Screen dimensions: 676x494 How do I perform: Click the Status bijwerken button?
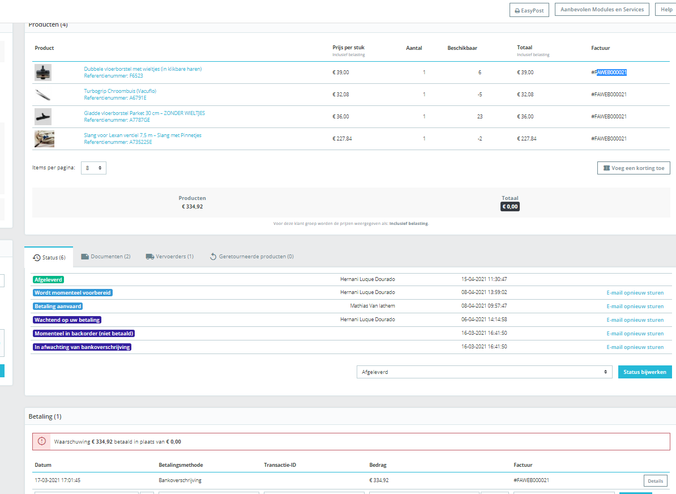click(x=644, y=372)
